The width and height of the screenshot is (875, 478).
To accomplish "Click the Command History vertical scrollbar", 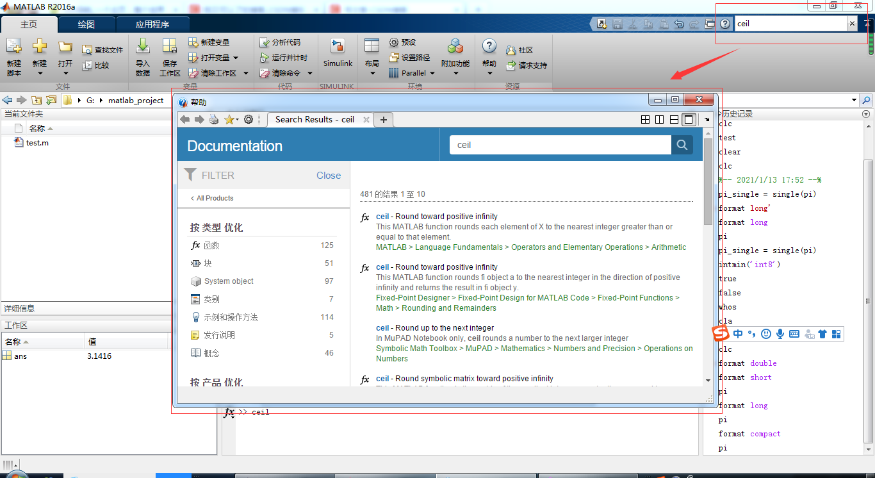I will tap(868, 301).
